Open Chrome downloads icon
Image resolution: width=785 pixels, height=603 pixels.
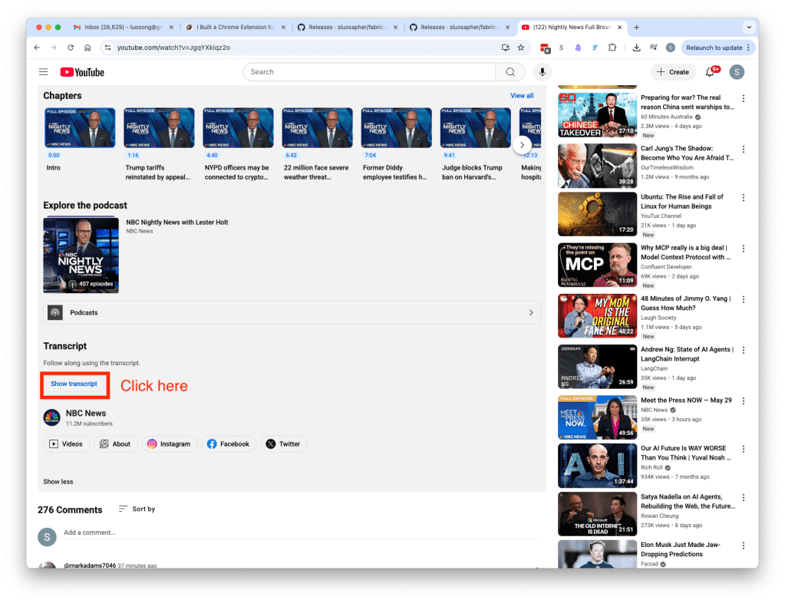(x=636, y=48)
